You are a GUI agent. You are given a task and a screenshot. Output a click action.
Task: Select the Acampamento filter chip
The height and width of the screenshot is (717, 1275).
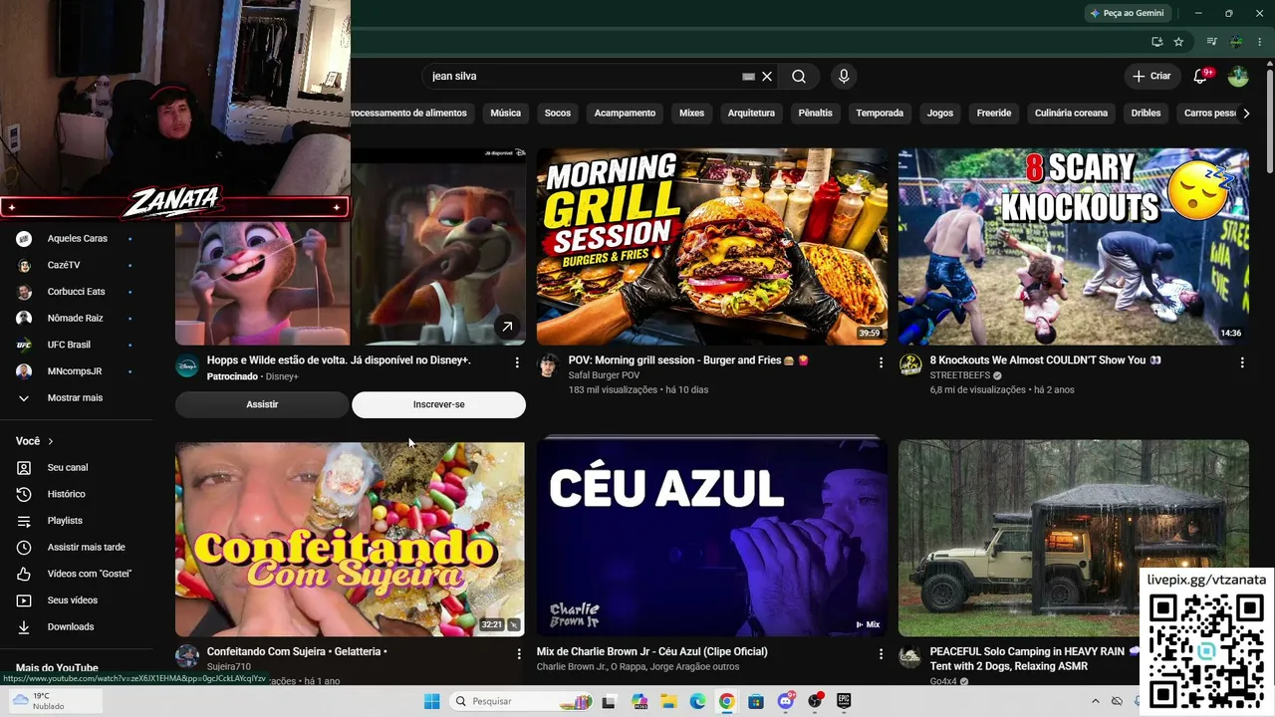tap(625, 114)
